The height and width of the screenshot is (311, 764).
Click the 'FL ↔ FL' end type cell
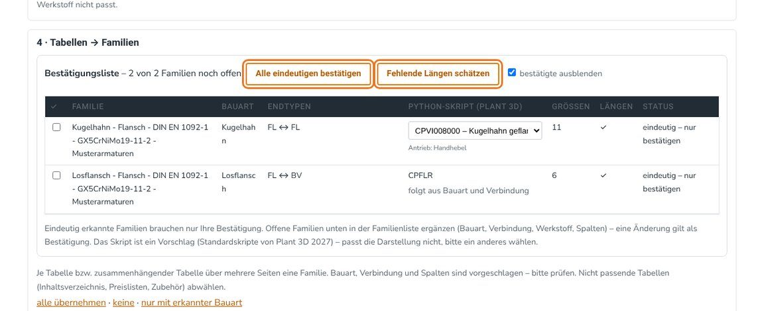point(284,127)
